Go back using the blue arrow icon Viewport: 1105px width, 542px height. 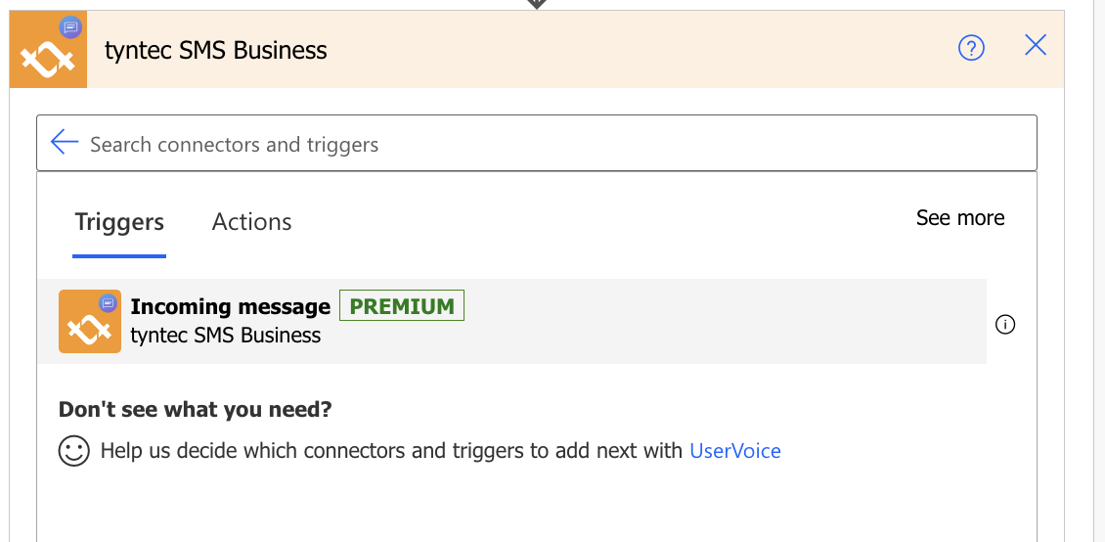click(65, 142)
